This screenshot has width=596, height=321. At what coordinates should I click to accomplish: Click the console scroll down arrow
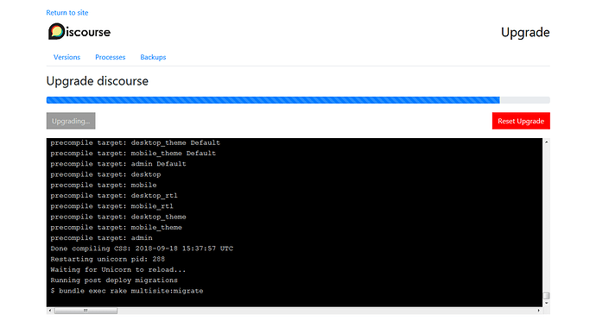[546, 303]
